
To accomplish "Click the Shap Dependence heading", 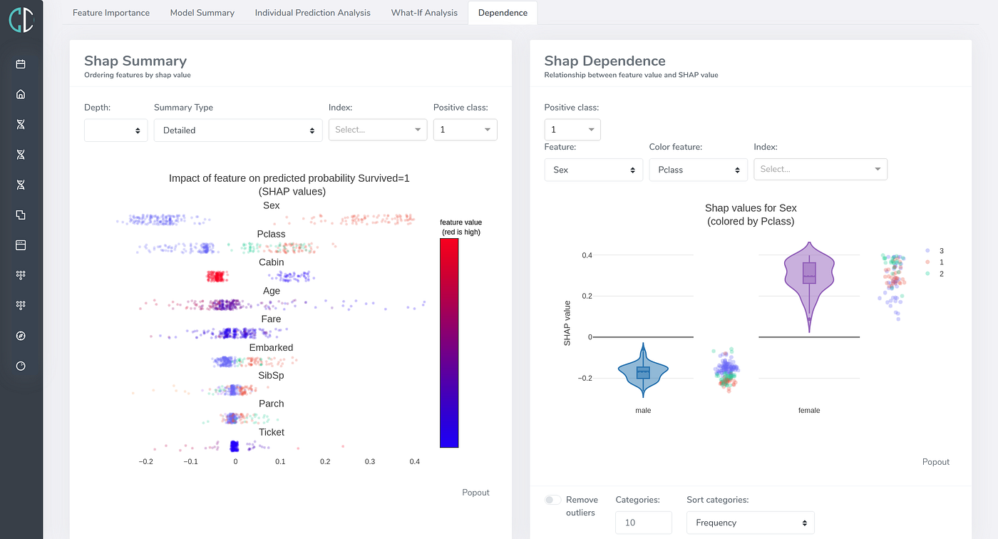I will point(605,61).
